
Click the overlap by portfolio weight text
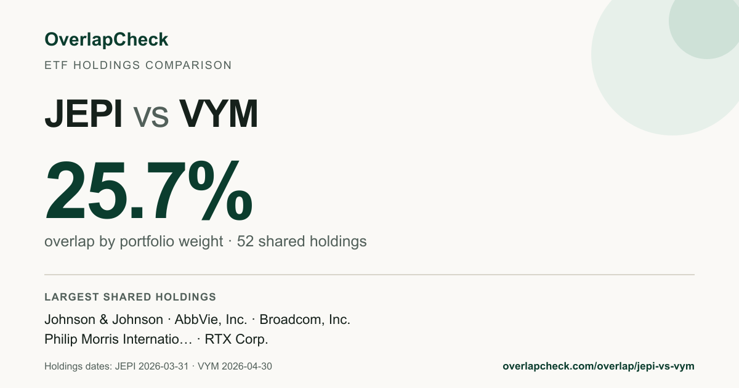point(134,241)
